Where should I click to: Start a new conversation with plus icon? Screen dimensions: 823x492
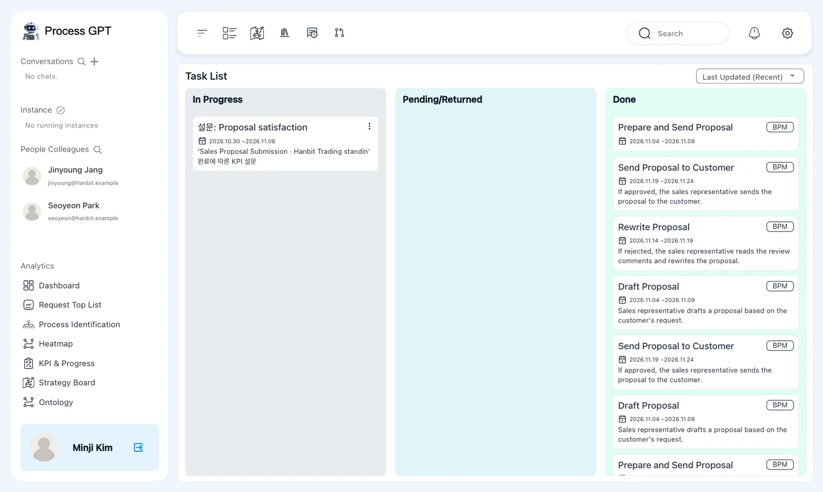pyautogui.click(x=94, y=62)
